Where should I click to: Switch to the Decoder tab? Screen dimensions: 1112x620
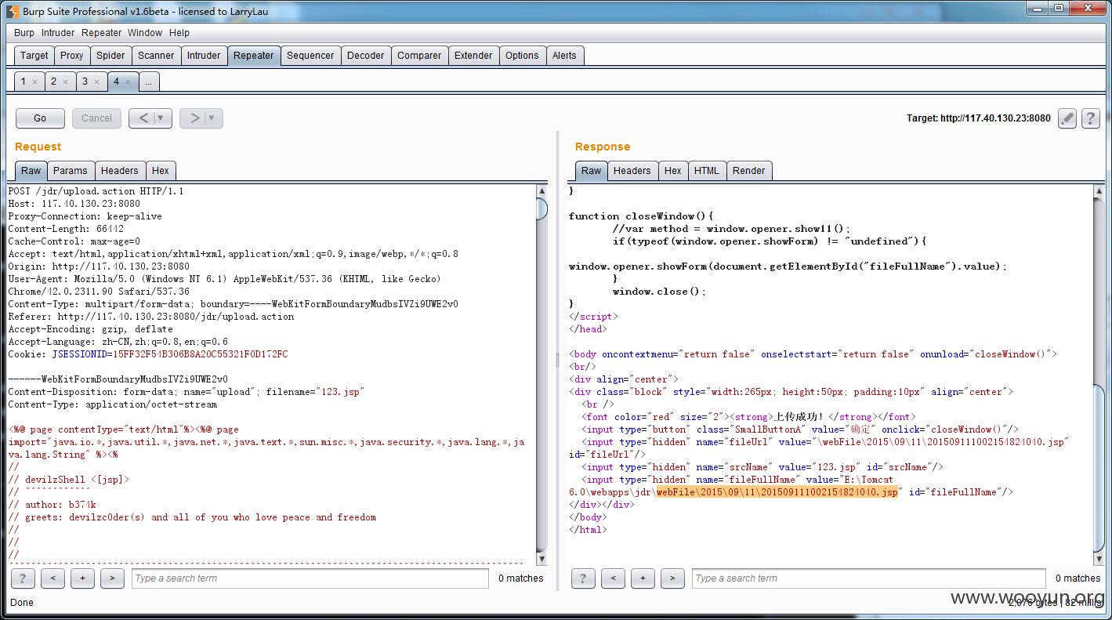(366, 56)
